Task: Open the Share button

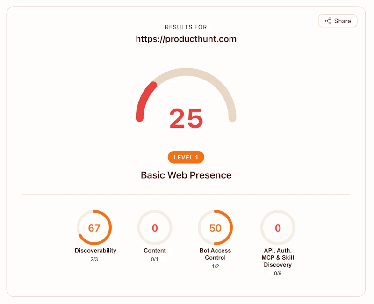Action: (x=338, y=21)
